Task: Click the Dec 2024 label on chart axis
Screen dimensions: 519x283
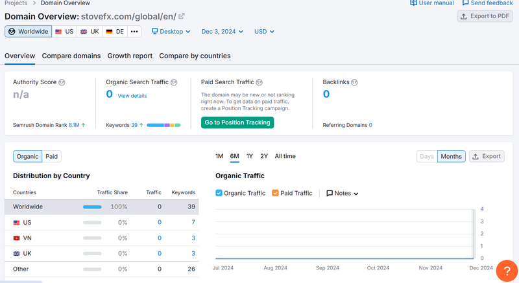Action: pyautogui.click(x=481, y=268)
